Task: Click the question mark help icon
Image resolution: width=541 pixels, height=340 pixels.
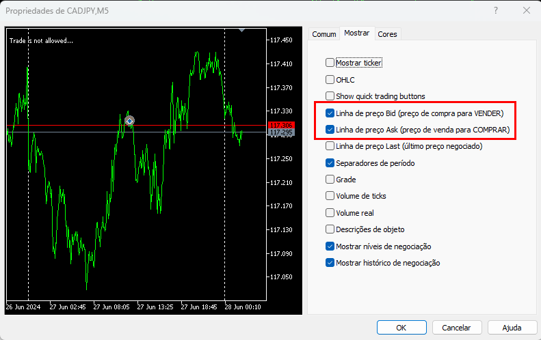Action: coord(496,10)
